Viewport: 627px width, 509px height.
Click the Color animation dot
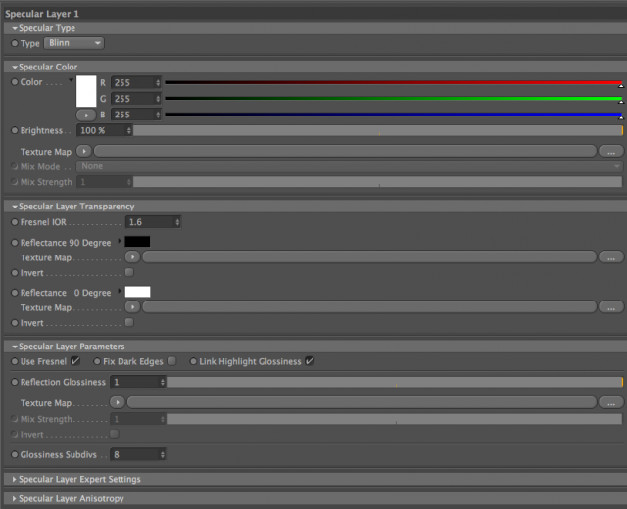15,82
